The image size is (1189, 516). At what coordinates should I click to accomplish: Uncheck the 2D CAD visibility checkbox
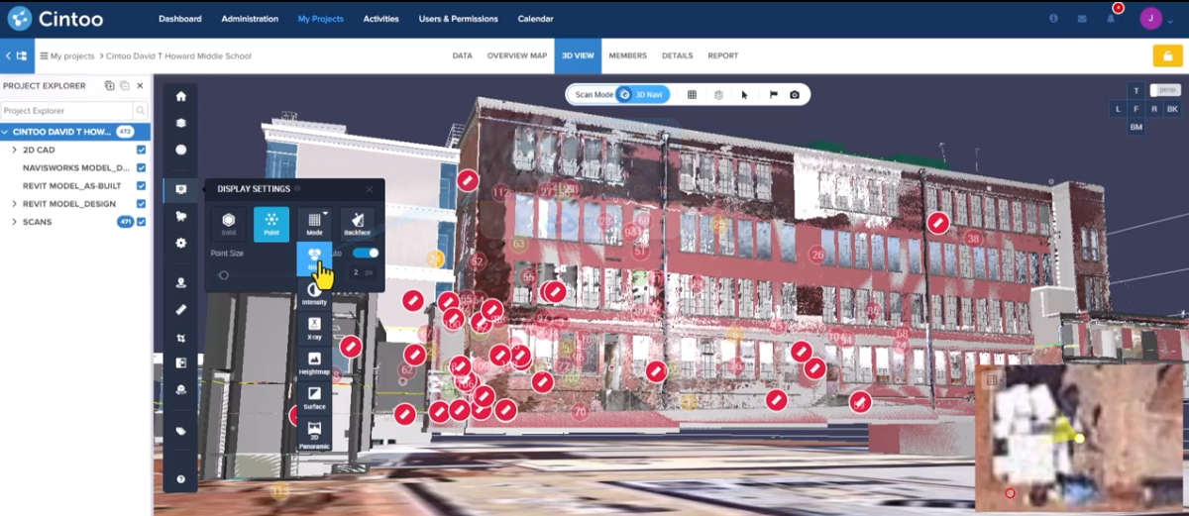point(141,151)
